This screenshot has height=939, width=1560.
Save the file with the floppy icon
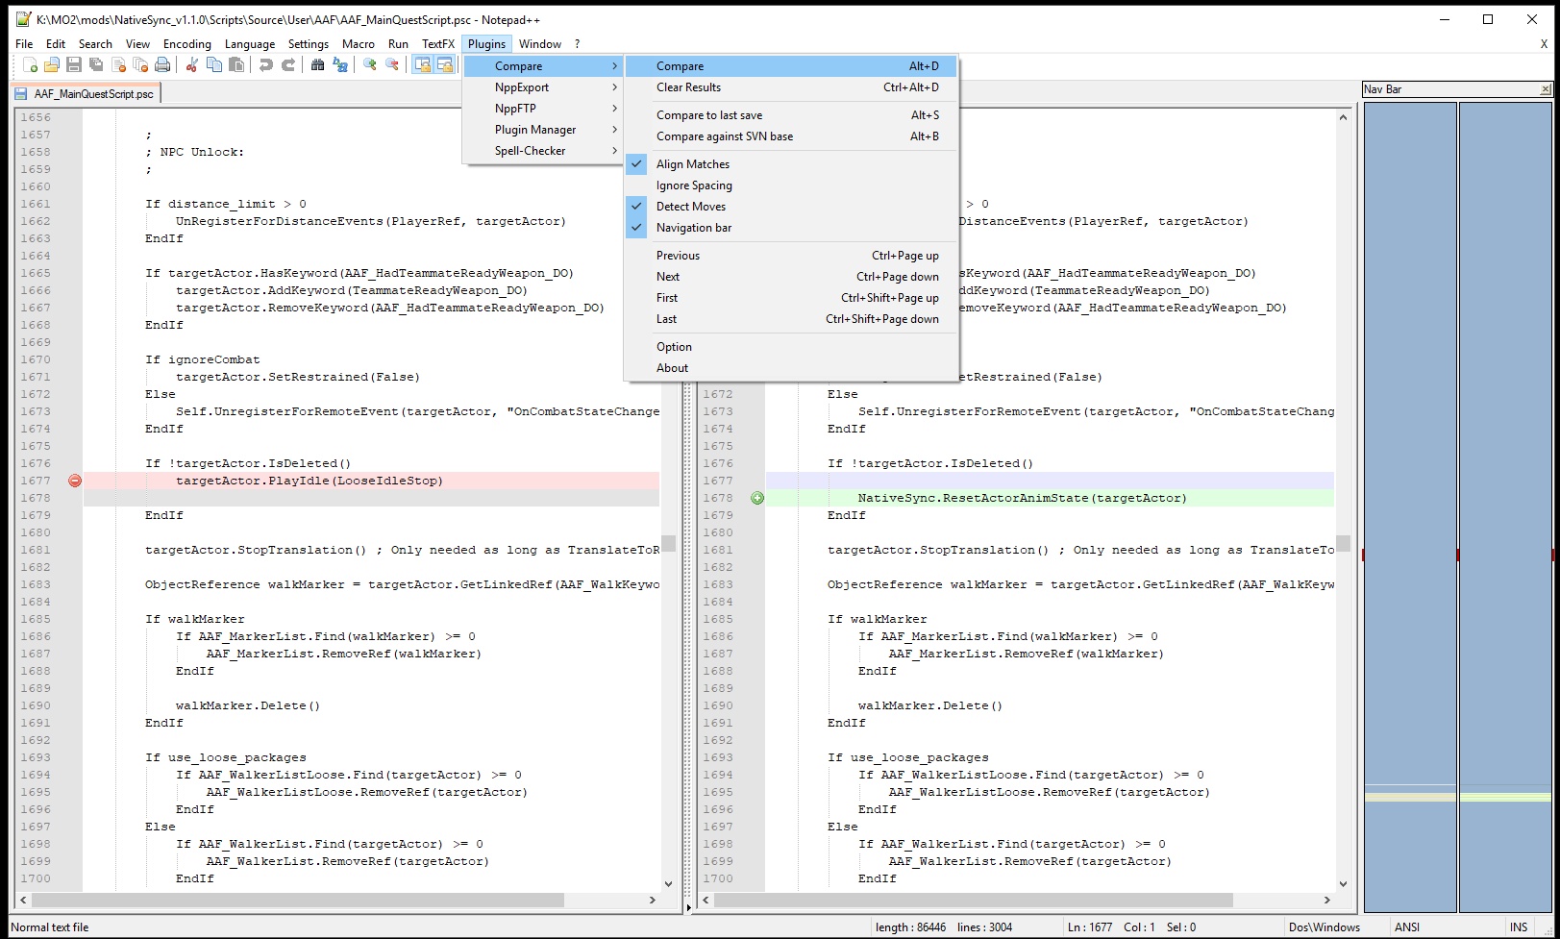(x=74, y=64)
